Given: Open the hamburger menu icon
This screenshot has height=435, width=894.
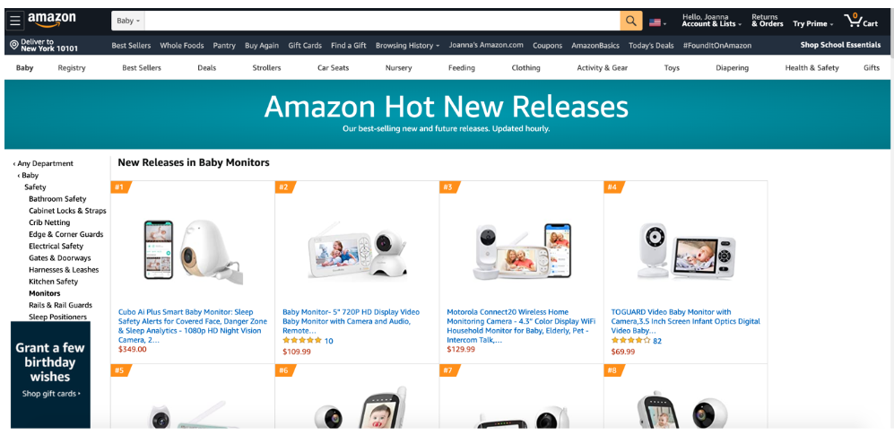Looking at the screenshot, I should click(x=15, y=22).
